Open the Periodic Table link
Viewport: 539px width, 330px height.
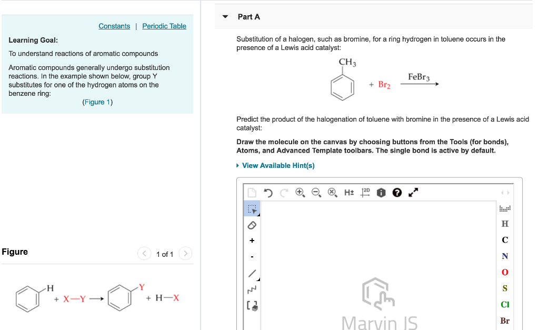click(x=164, y=26)
